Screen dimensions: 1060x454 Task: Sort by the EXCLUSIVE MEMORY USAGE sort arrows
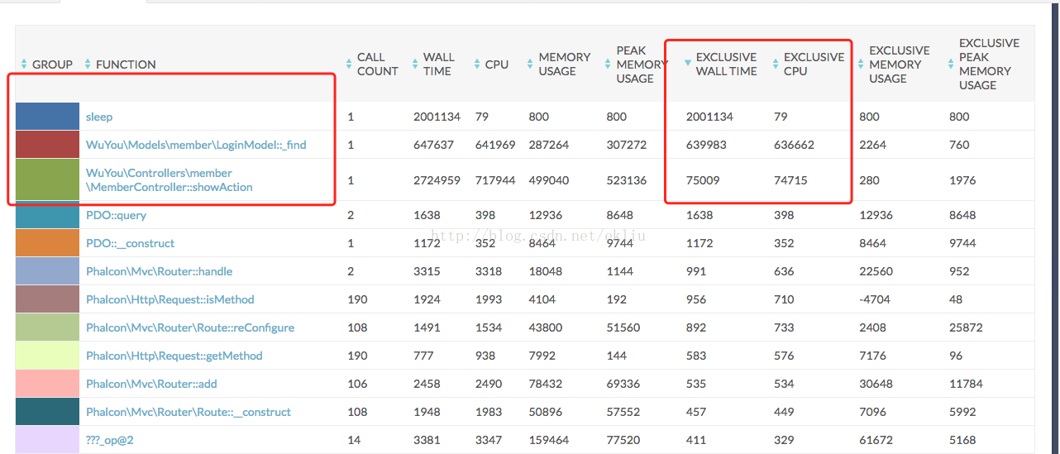[x=861, y=65]
